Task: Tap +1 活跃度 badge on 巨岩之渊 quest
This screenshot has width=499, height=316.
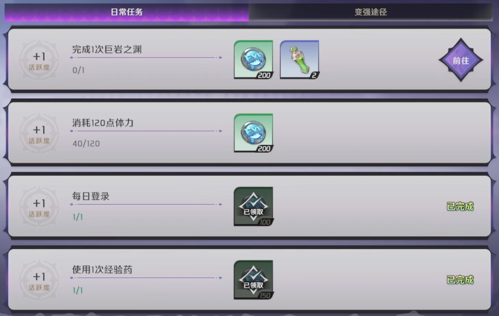Action: click(x=39, y=60)
